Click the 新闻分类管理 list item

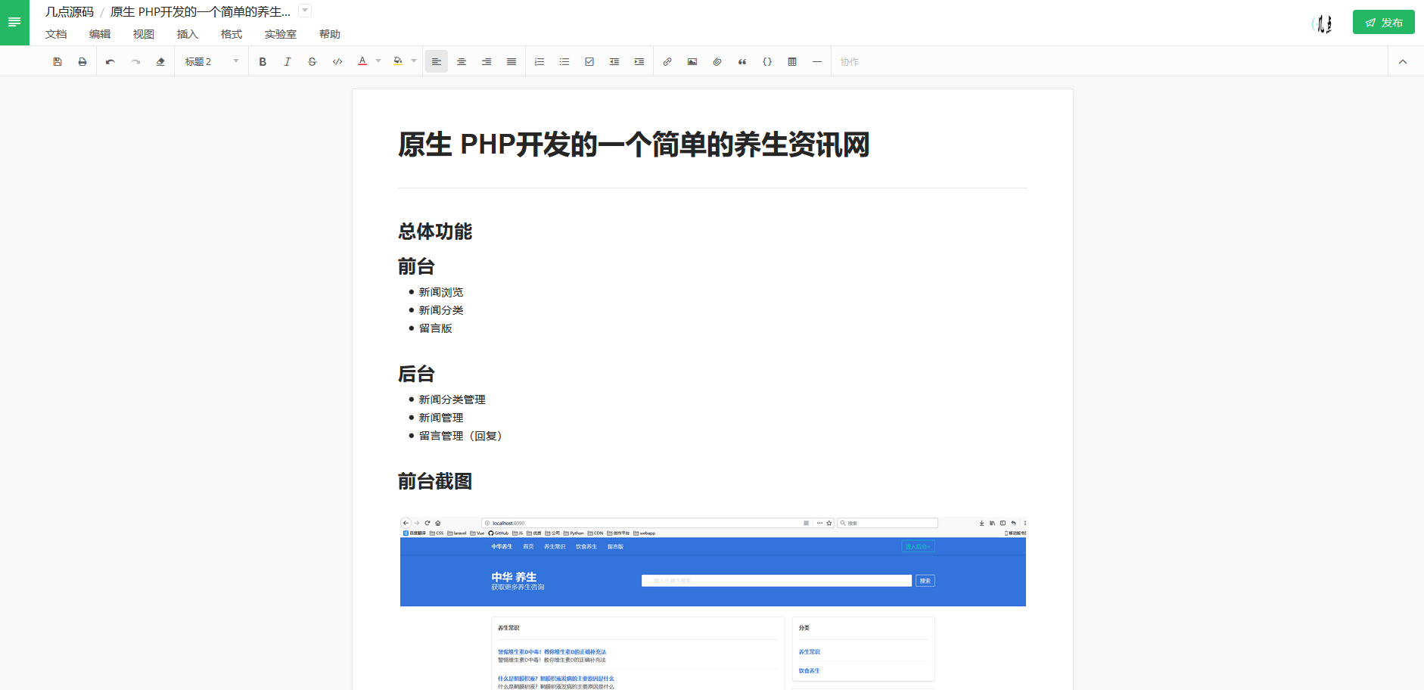[x=452, y=399]
